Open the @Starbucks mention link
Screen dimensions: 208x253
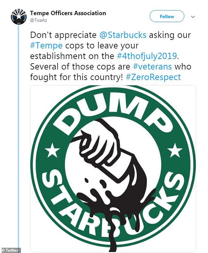click(123, 35)
